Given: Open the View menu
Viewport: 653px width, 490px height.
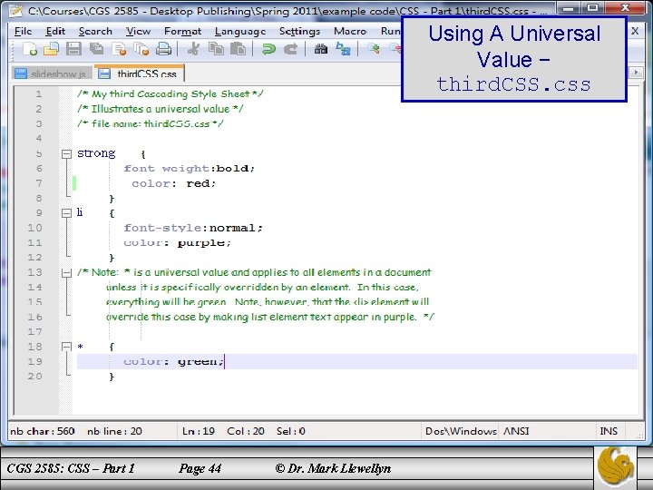Looking at the screenshot, I should (138, 31).
